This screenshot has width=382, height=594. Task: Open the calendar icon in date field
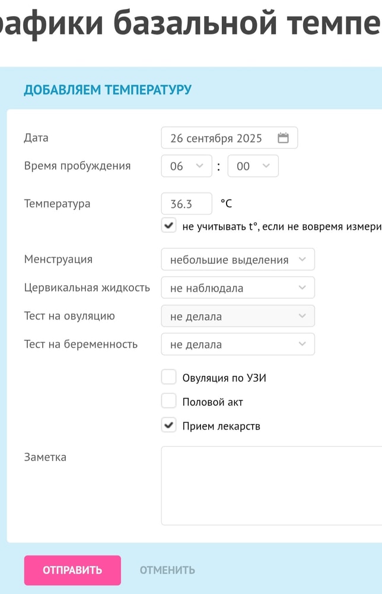tap(283, 138)
